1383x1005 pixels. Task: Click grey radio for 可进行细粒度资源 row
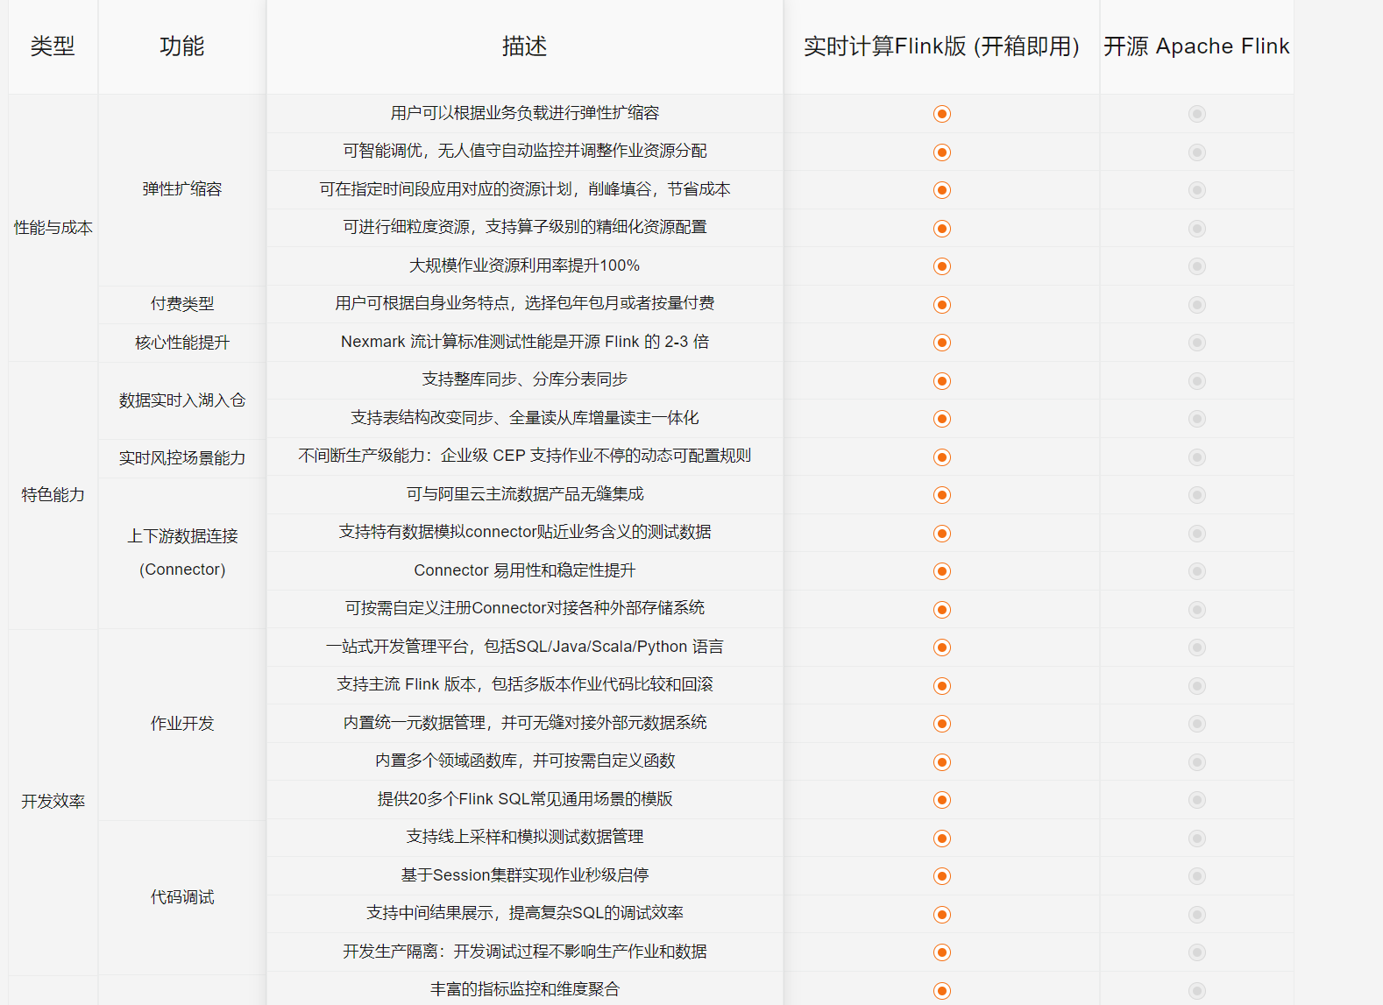tap(1197, 229)
